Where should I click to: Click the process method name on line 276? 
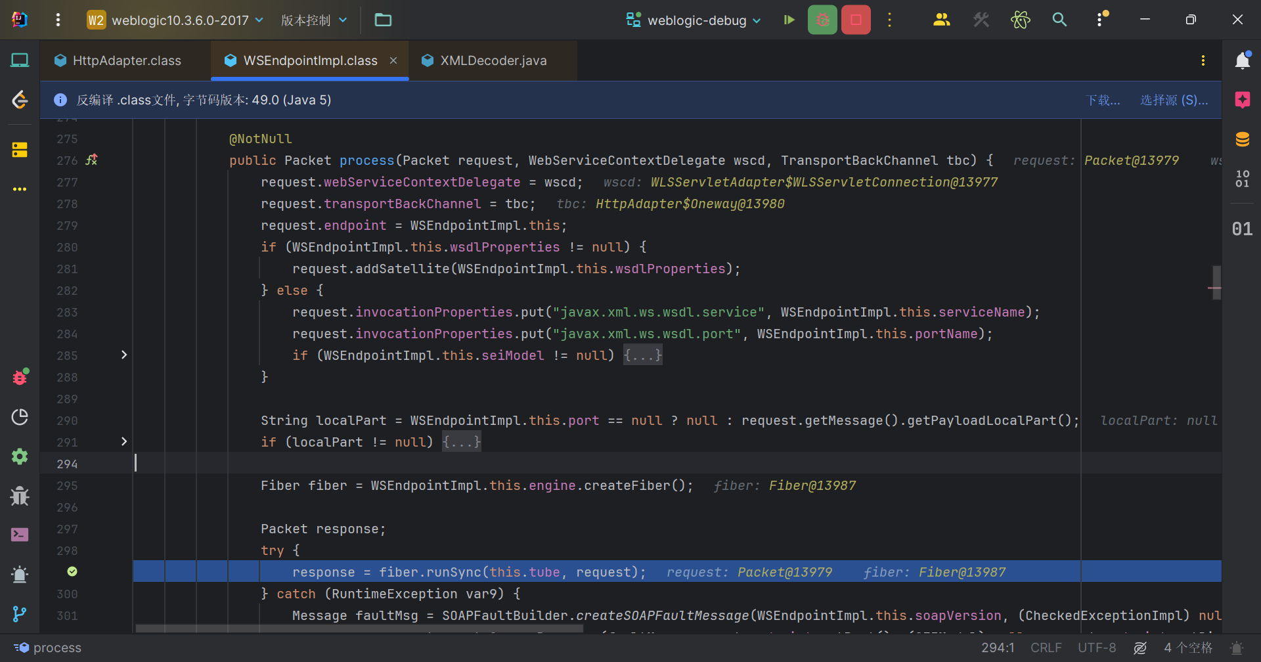point(366,160)
